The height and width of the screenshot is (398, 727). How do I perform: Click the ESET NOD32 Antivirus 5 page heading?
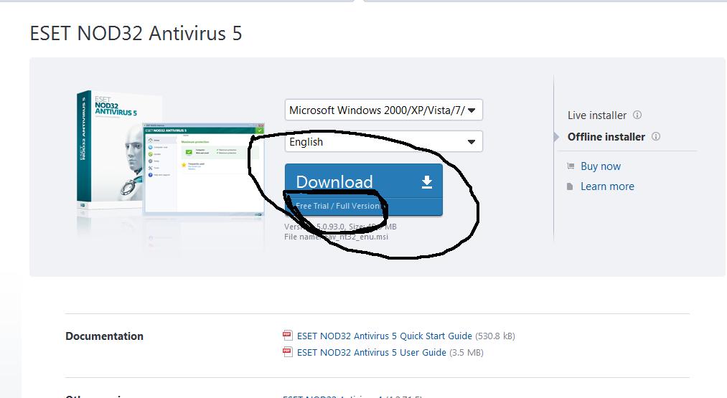(x=136, y=34)
